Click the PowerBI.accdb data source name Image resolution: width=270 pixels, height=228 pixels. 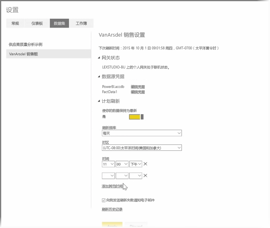coord(113,87)
